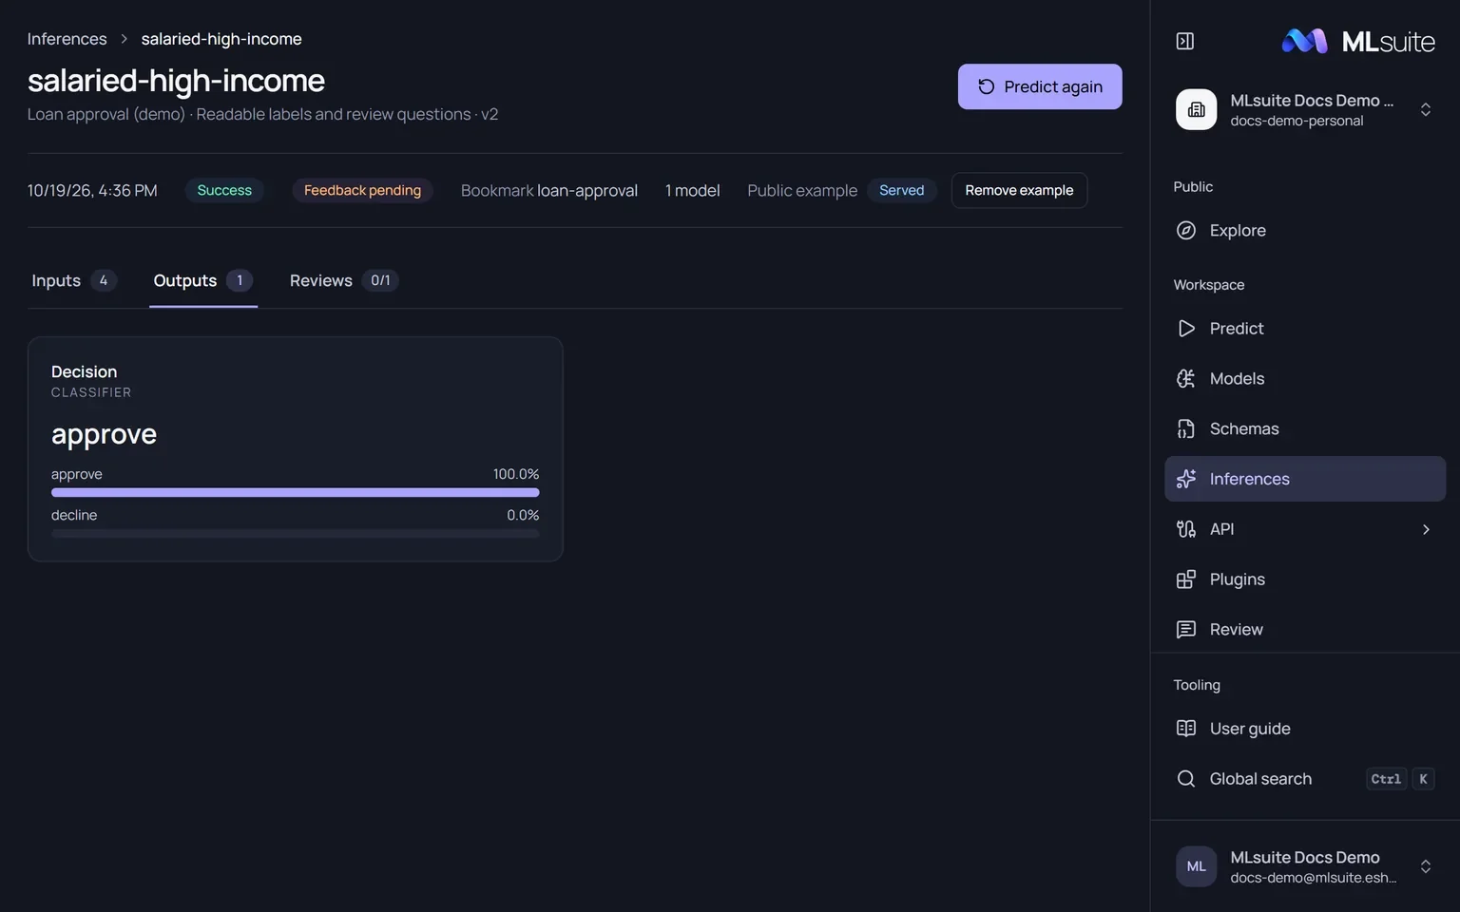Click the Predict again button
This screenshot has height=912, width=1460.
(x=1040, y=86)
